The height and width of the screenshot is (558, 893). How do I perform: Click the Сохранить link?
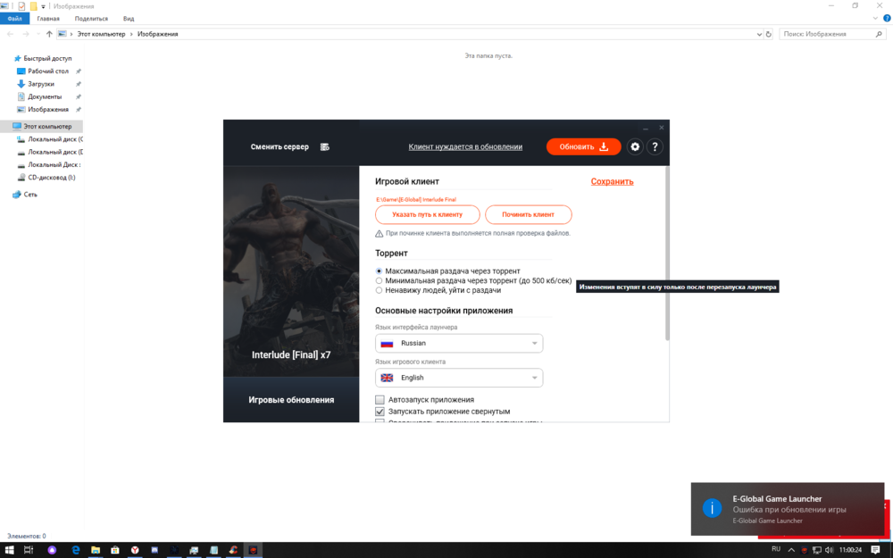[612, 181]
